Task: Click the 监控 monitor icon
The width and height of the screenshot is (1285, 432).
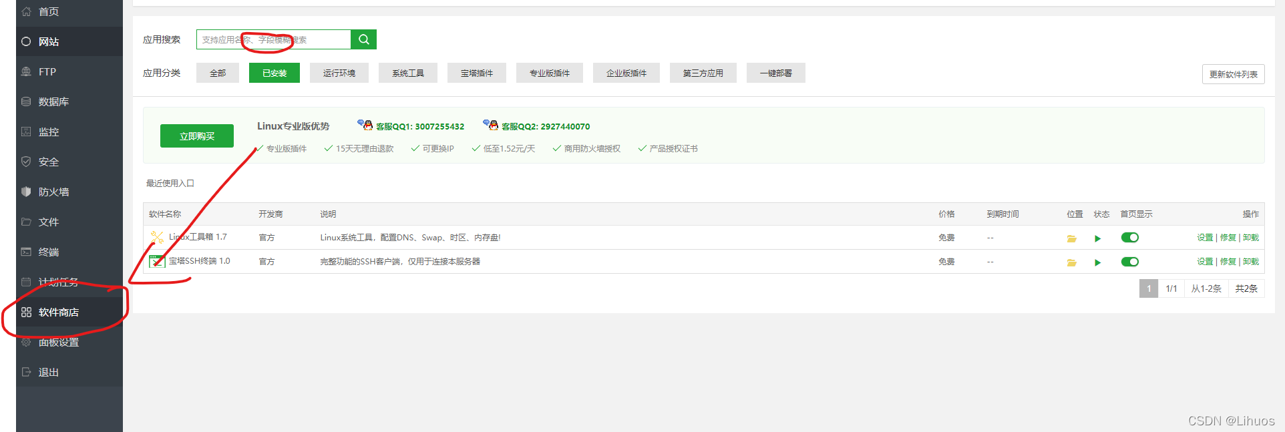Action: coord(26,132)
